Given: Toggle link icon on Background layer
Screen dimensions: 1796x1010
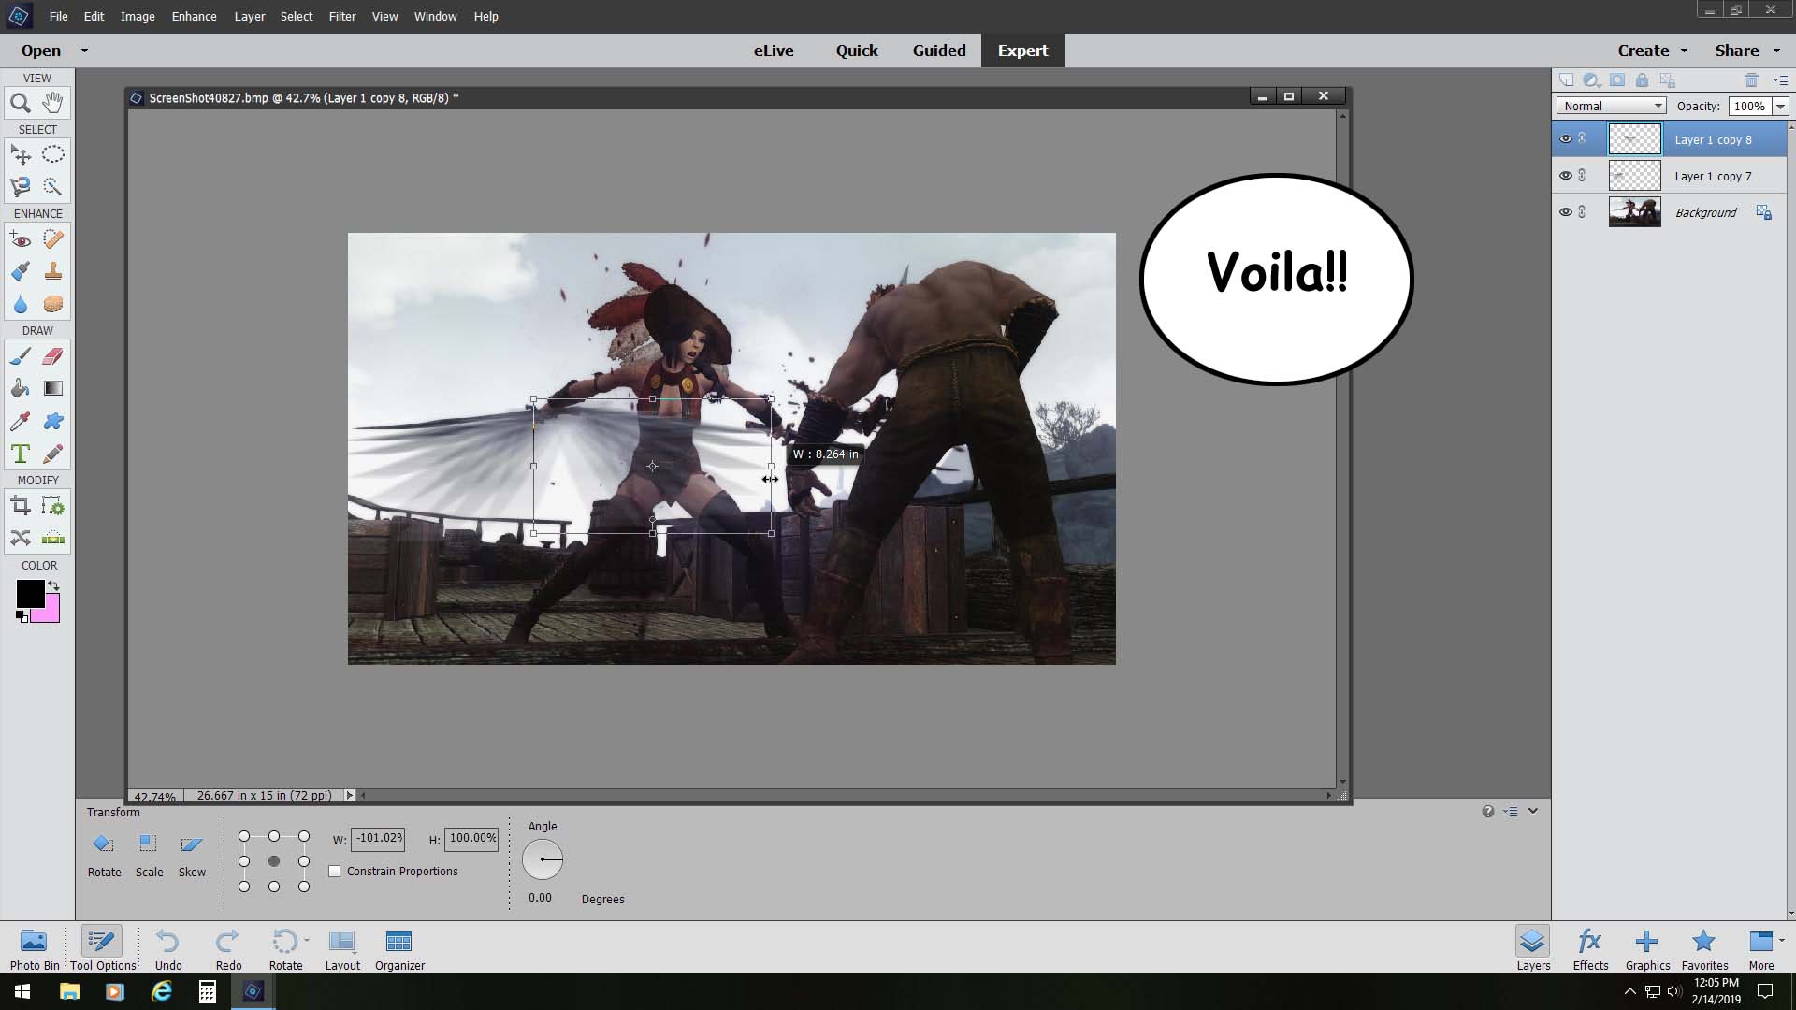Looking at the screenshot, I should 1582,211.
